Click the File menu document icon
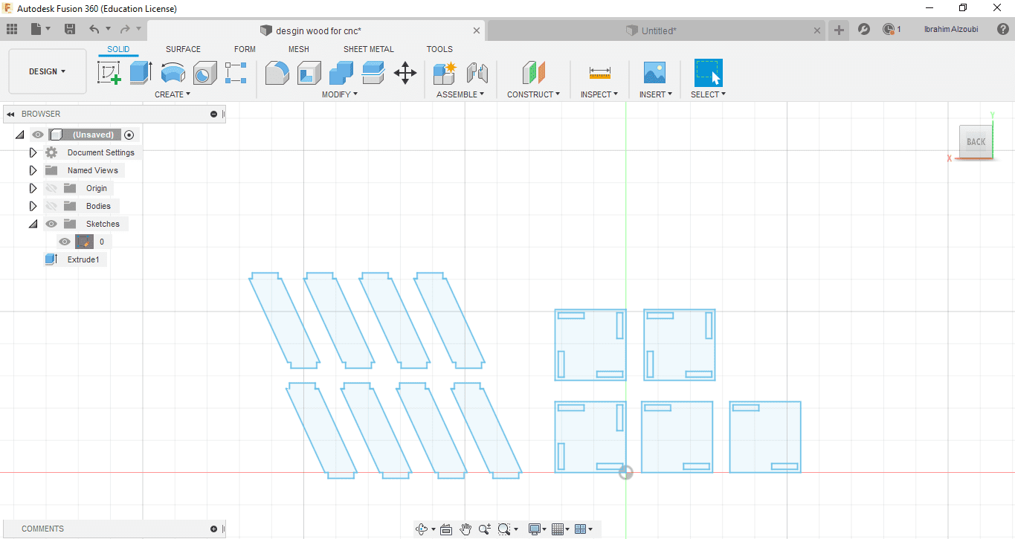 36,29
